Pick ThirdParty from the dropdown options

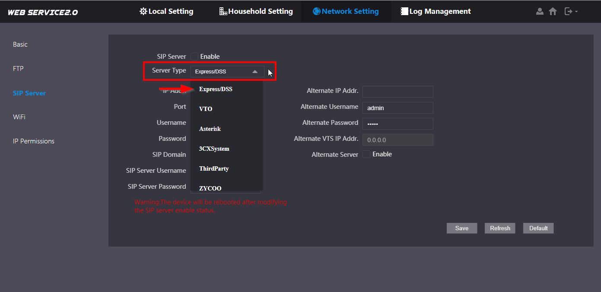coord(214,168)
